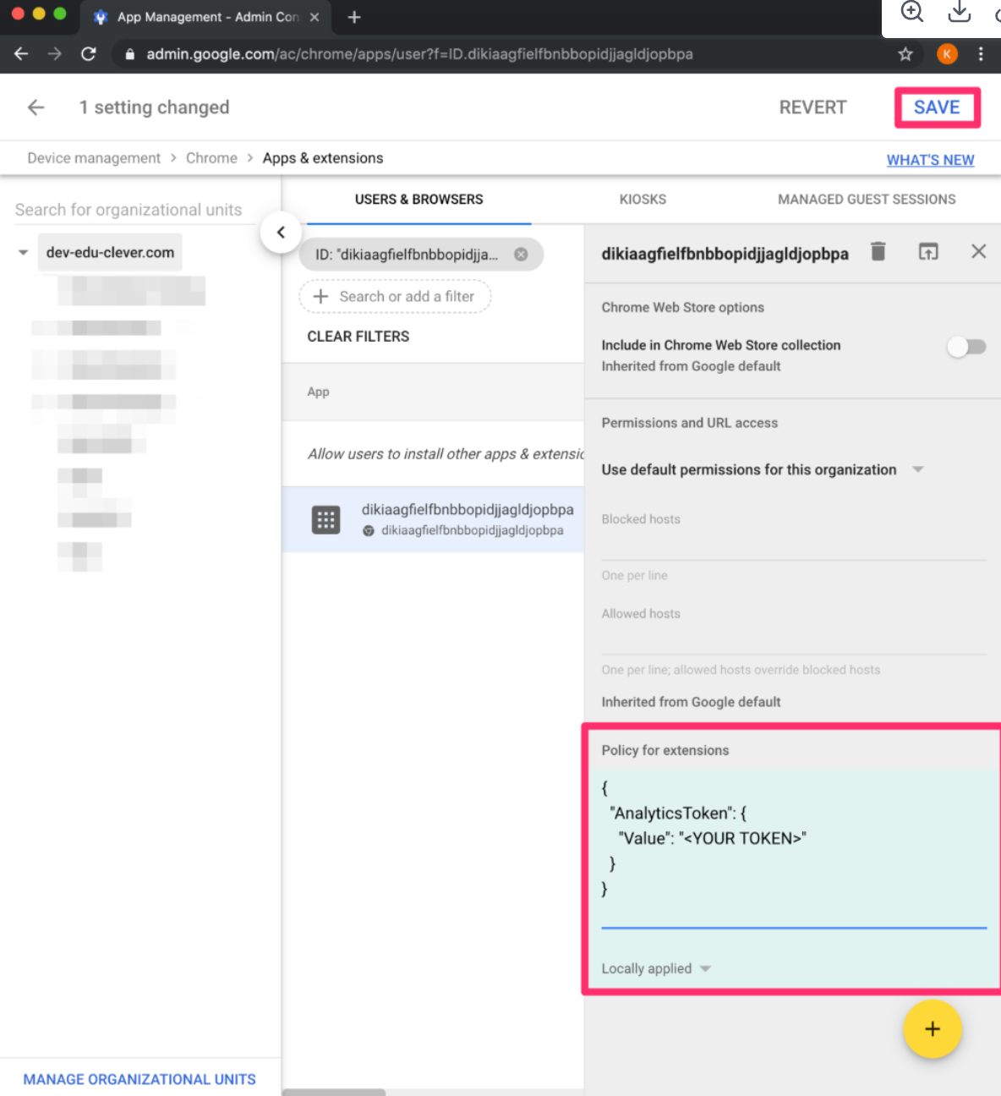
Task: Expand 'Use default permissions for this organization' dropdown
Action: click(x=918, y=469)
